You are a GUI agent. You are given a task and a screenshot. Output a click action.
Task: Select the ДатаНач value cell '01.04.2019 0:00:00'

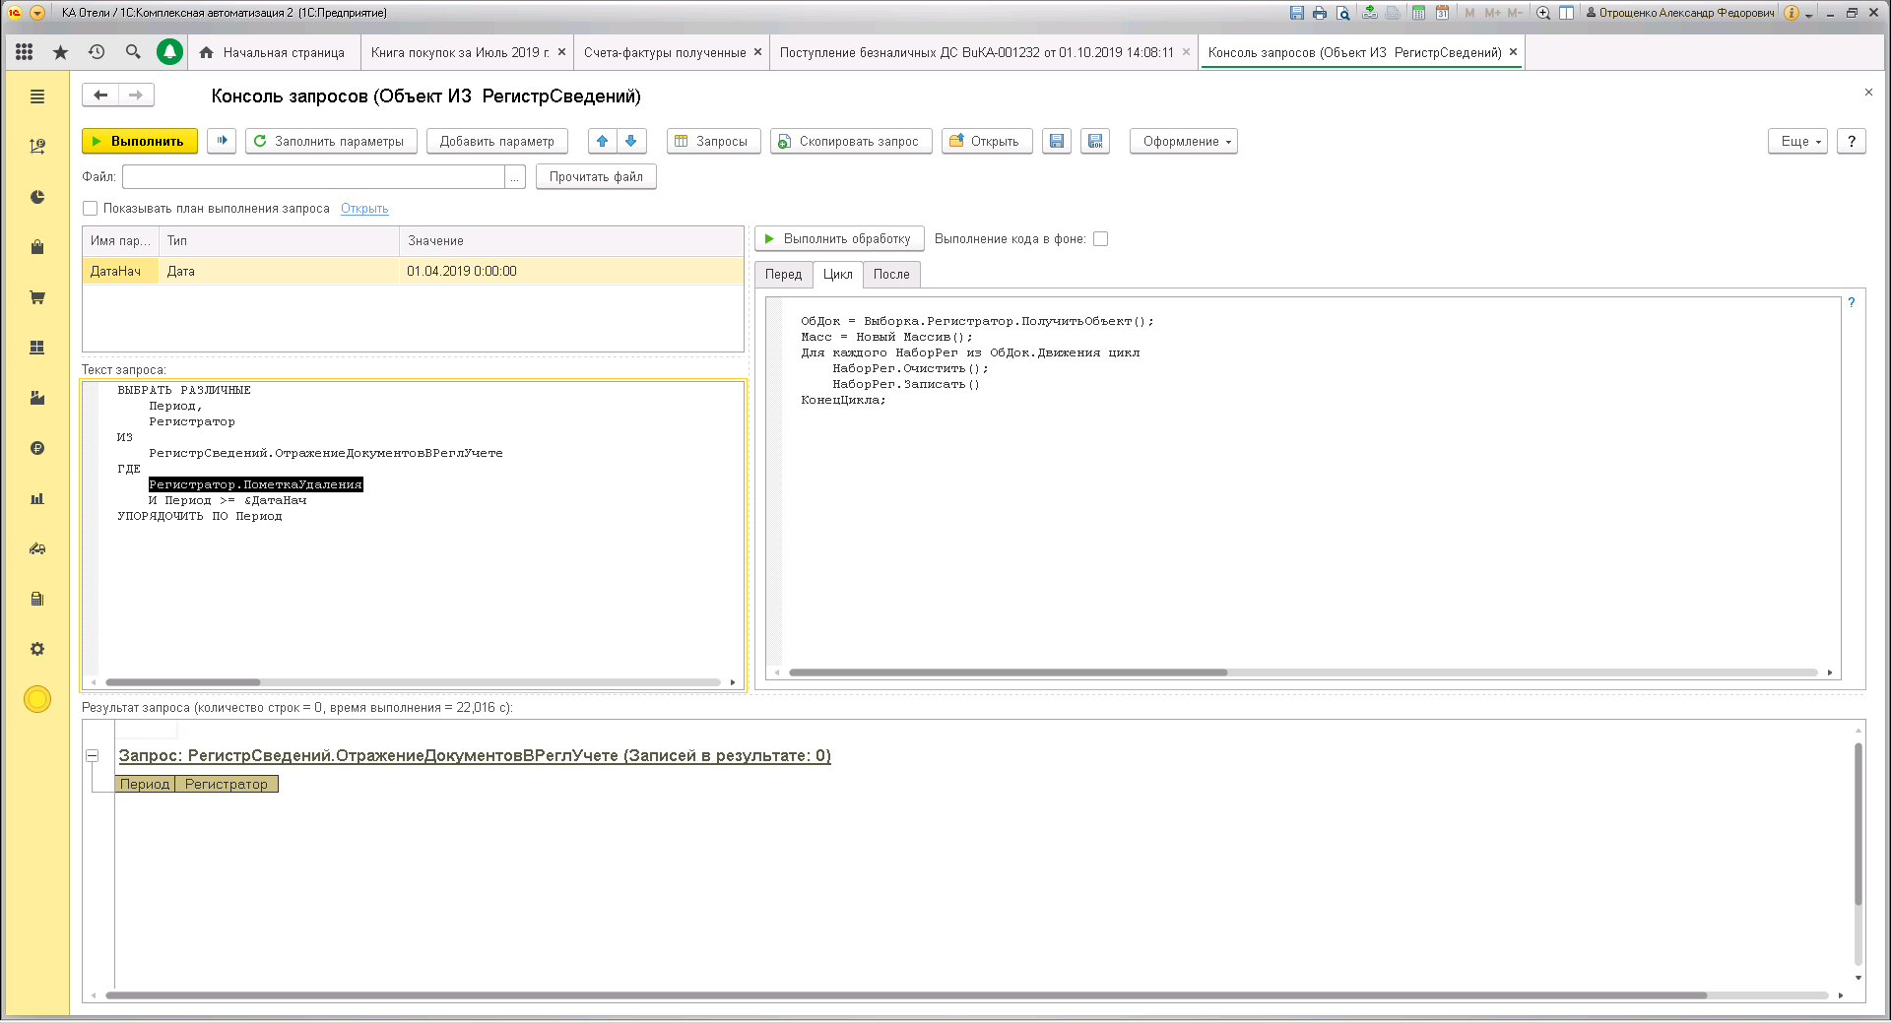pyautogui.click(x=571, y=271)
